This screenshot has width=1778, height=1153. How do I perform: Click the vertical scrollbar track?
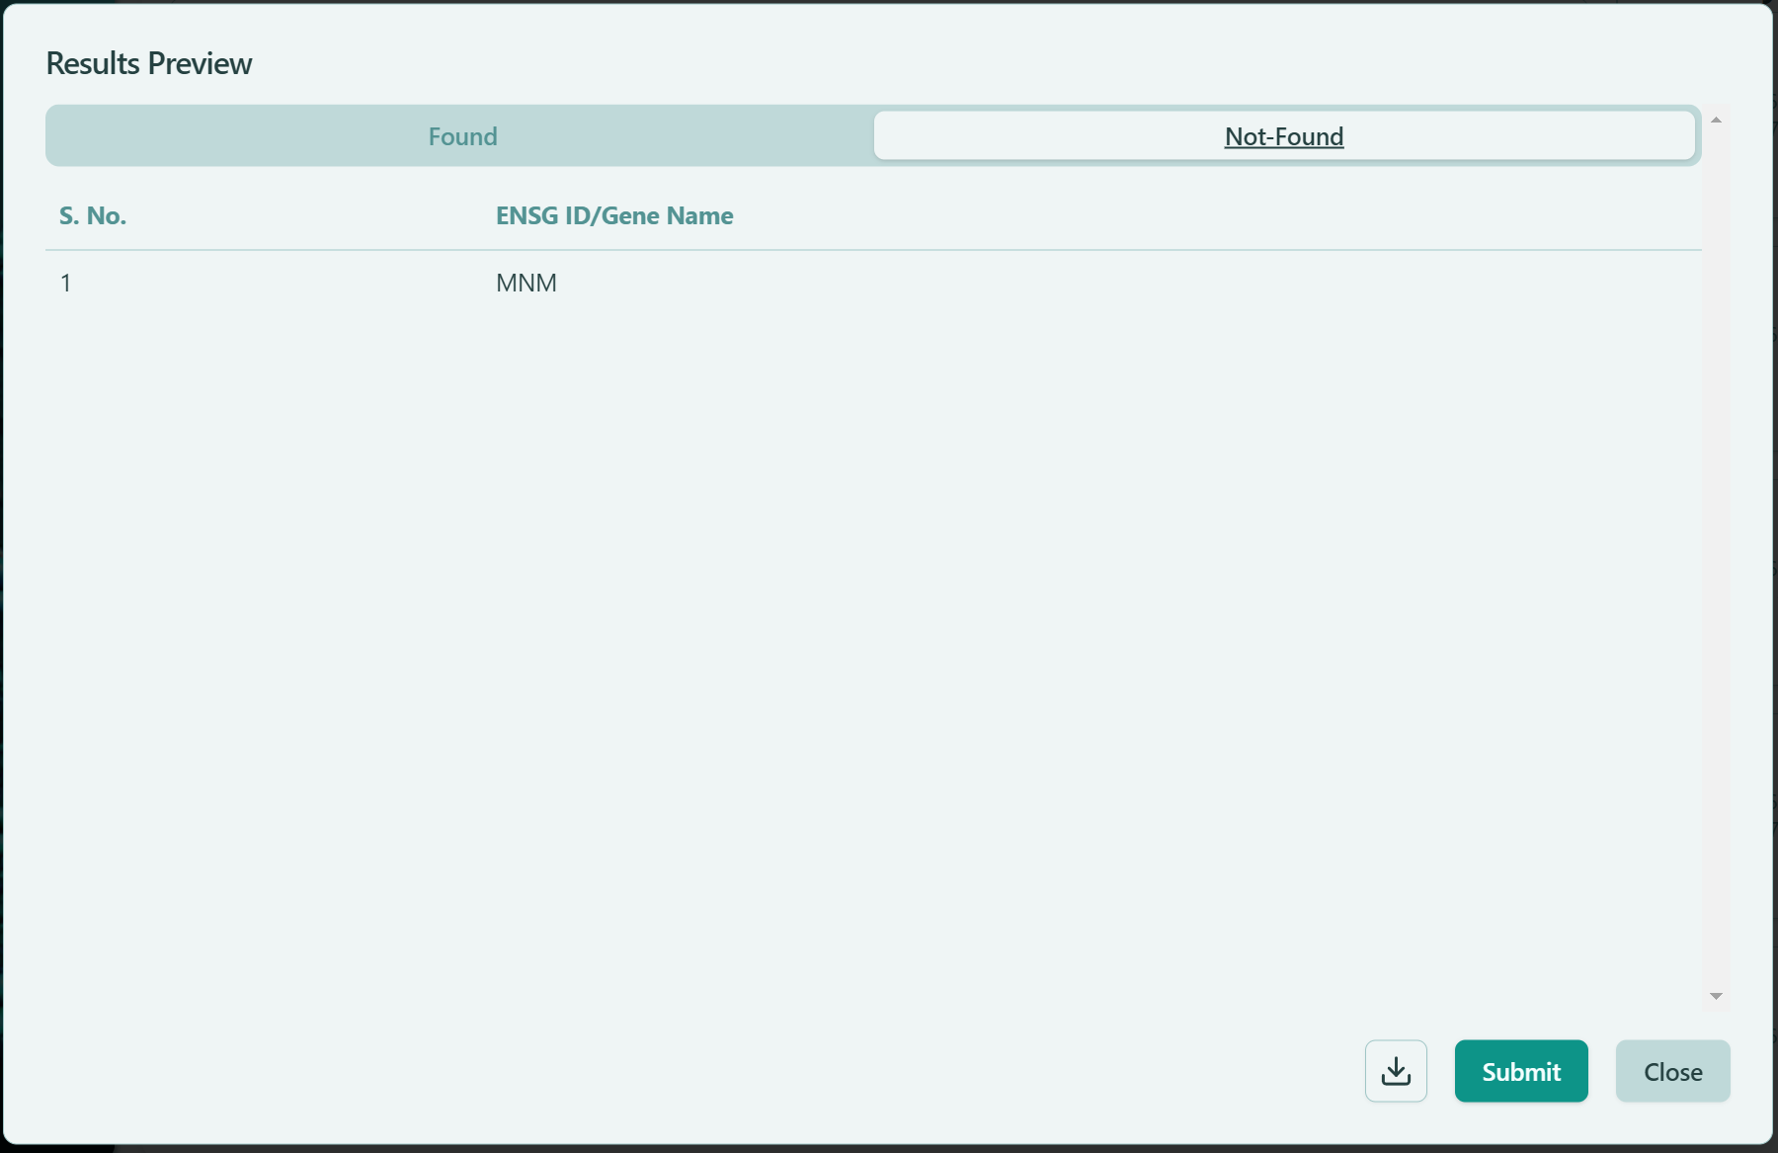(1716, 553)
